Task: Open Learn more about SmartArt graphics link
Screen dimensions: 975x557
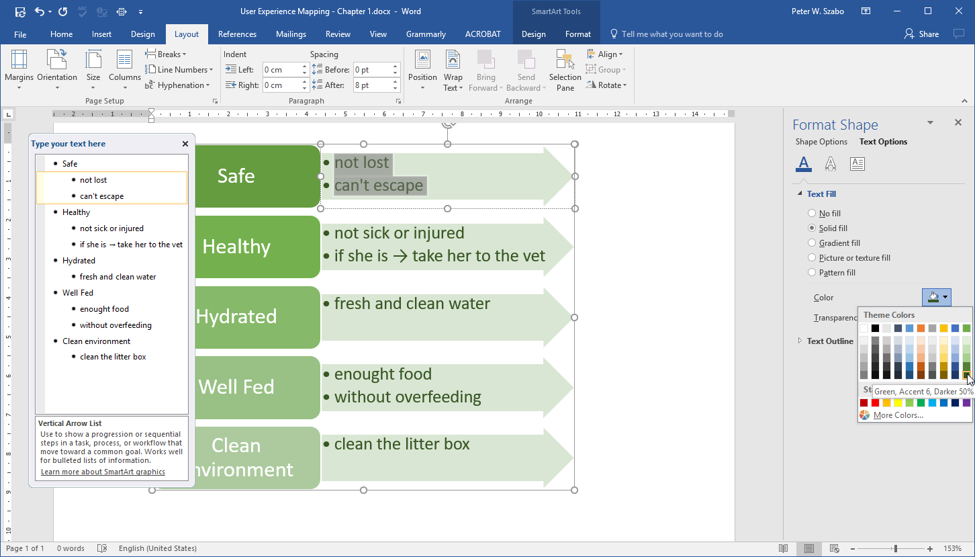Action: (103, 472)
